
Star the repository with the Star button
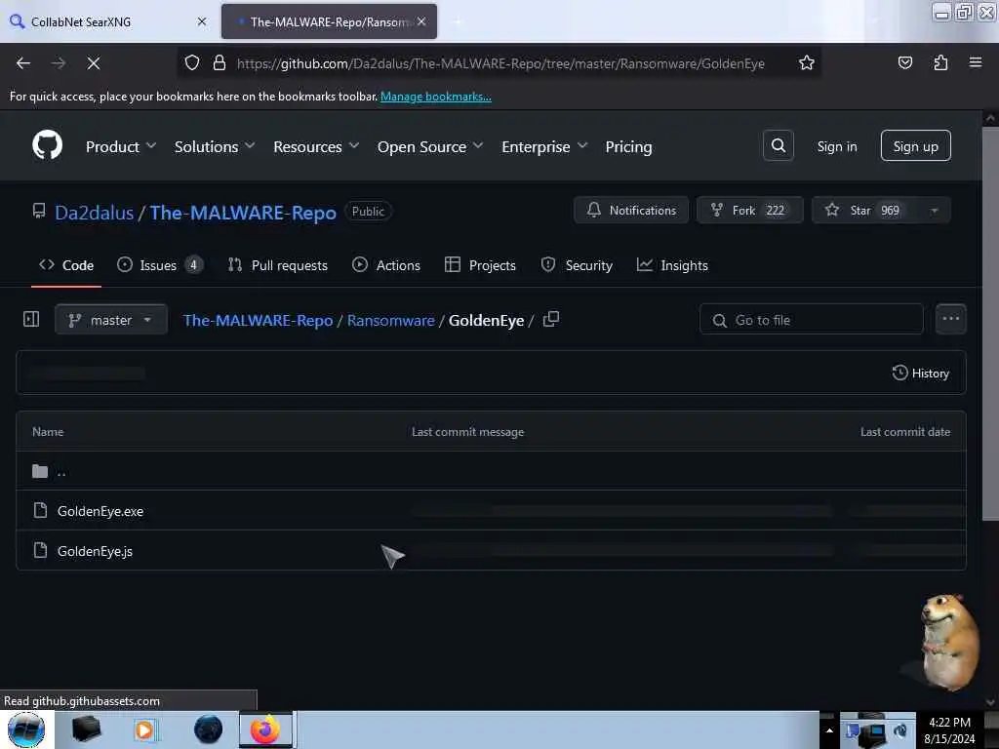point(864,211)
